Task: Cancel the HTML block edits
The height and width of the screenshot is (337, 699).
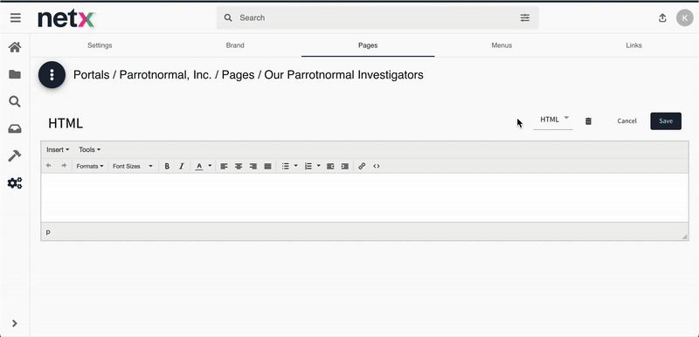Action: [626, 121]
